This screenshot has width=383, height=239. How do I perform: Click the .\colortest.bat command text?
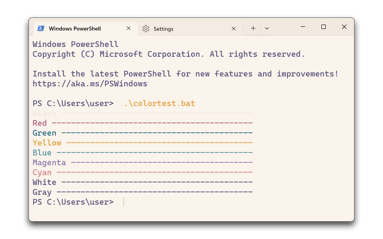point(159,103)
